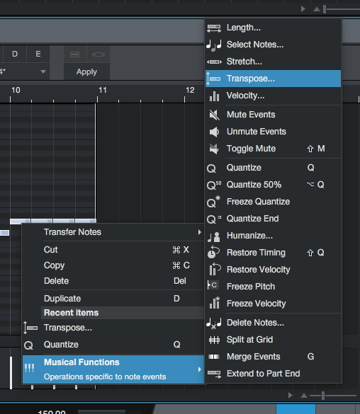
Task: Click the top-right play triangle arrow
Action: tap(303, 9)
